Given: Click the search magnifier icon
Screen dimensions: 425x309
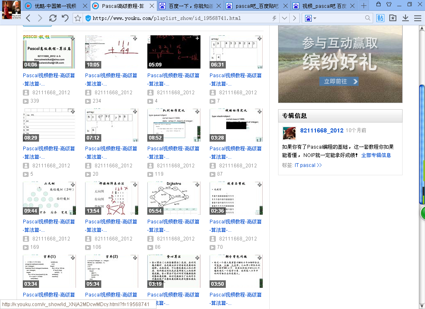Looking at the screenshot, I should click(x=368, y=18).
